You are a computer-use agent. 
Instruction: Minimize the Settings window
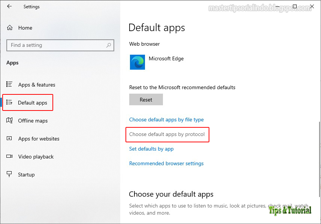click(278, 6)
